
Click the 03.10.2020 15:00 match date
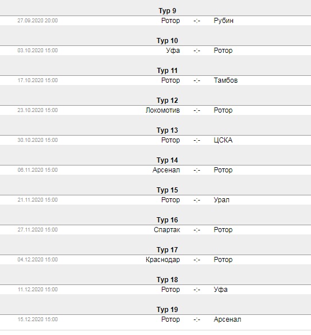(37, 51)
